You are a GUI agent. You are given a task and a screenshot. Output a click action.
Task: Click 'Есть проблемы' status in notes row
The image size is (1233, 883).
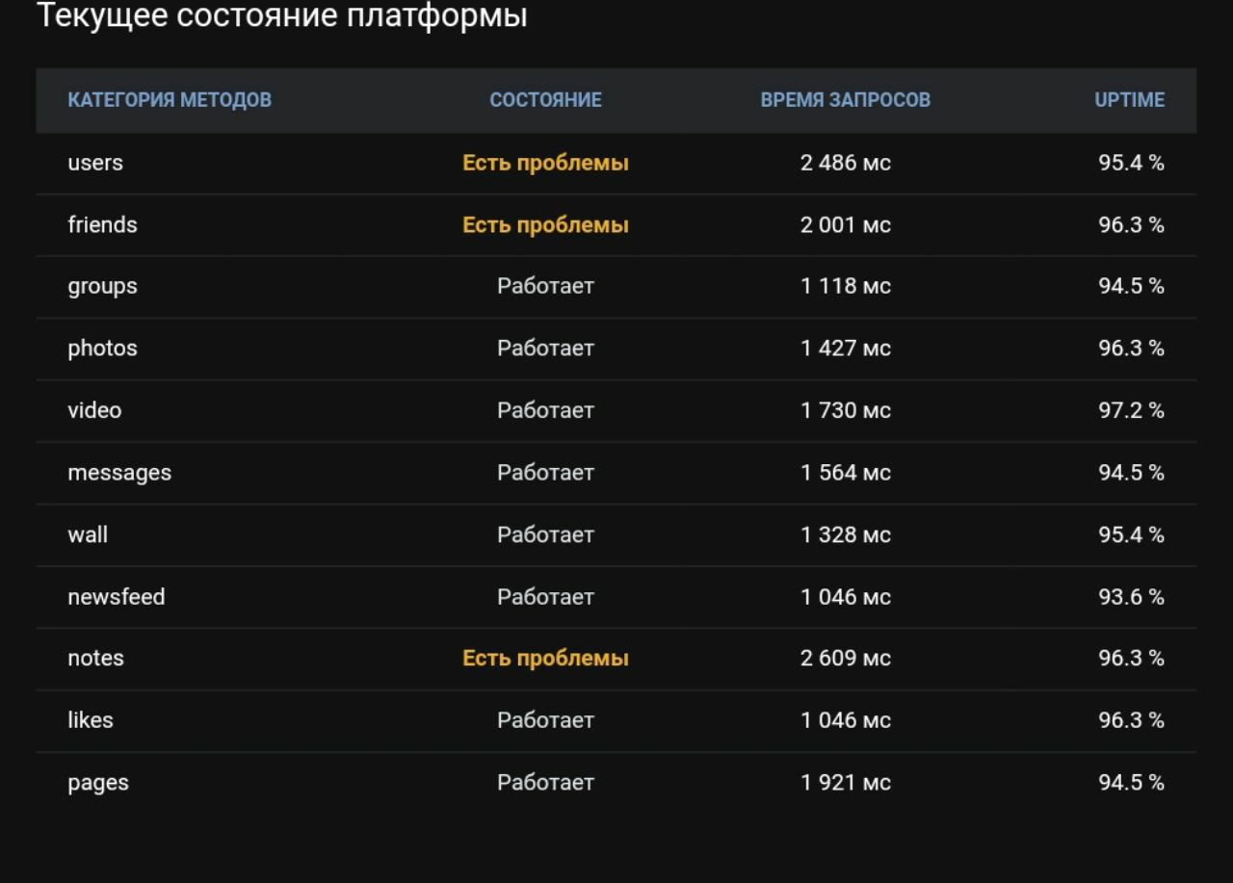pyautogui.click(x=545, y=658)
